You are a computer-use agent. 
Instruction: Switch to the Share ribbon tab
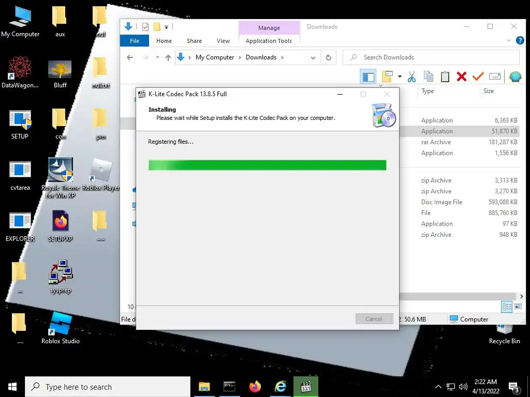pyautogui.click(x=195, y=41)
